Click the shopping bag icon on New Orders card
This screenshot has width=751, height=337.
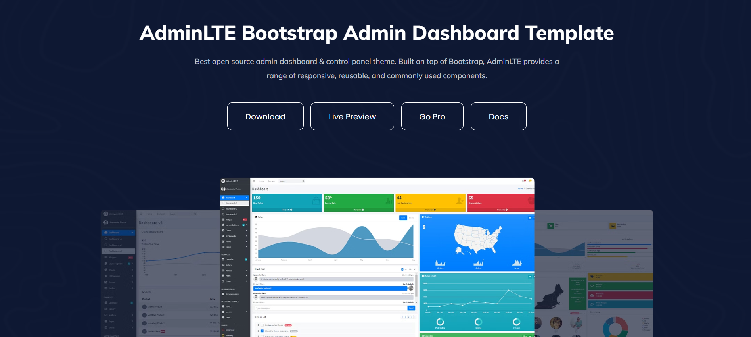[x=316, y=201]
